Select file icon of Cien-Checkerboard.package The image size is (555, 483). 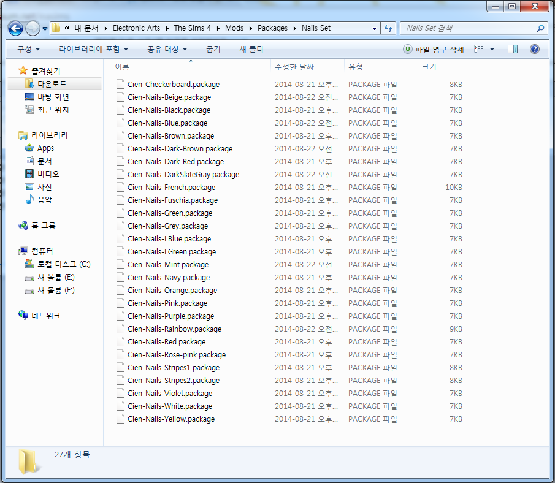point(120,84)
